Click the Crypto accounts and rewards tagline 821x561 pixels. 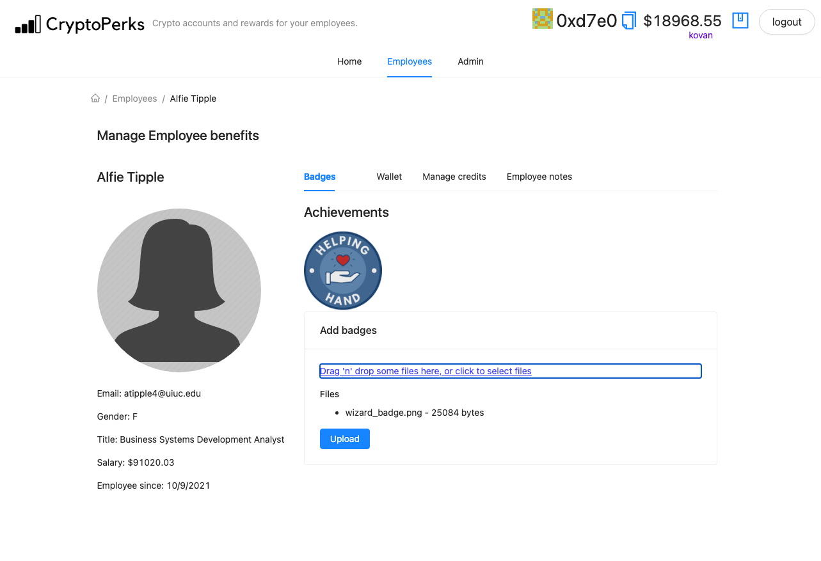tap(255, 24)
